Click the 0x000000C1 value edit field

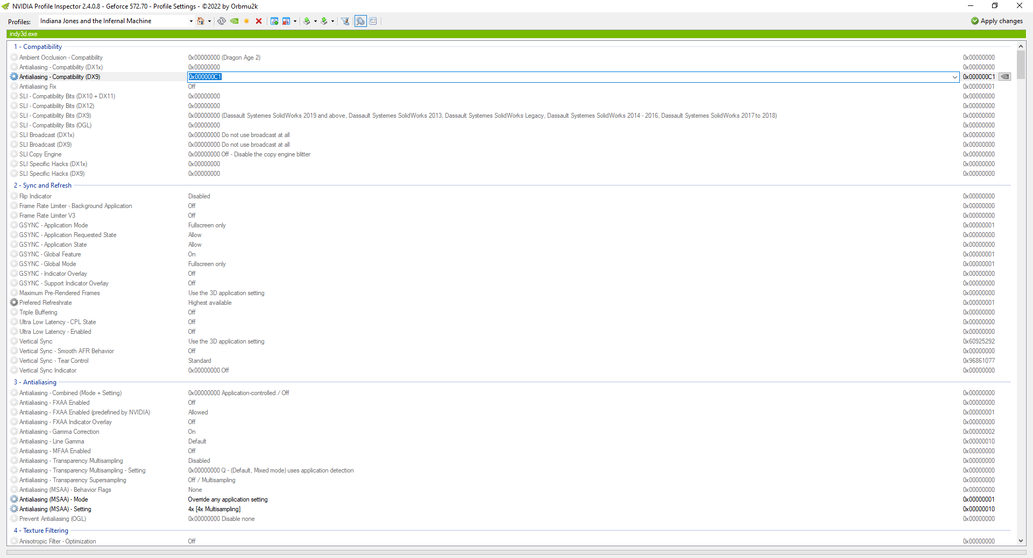coord(569,77)
